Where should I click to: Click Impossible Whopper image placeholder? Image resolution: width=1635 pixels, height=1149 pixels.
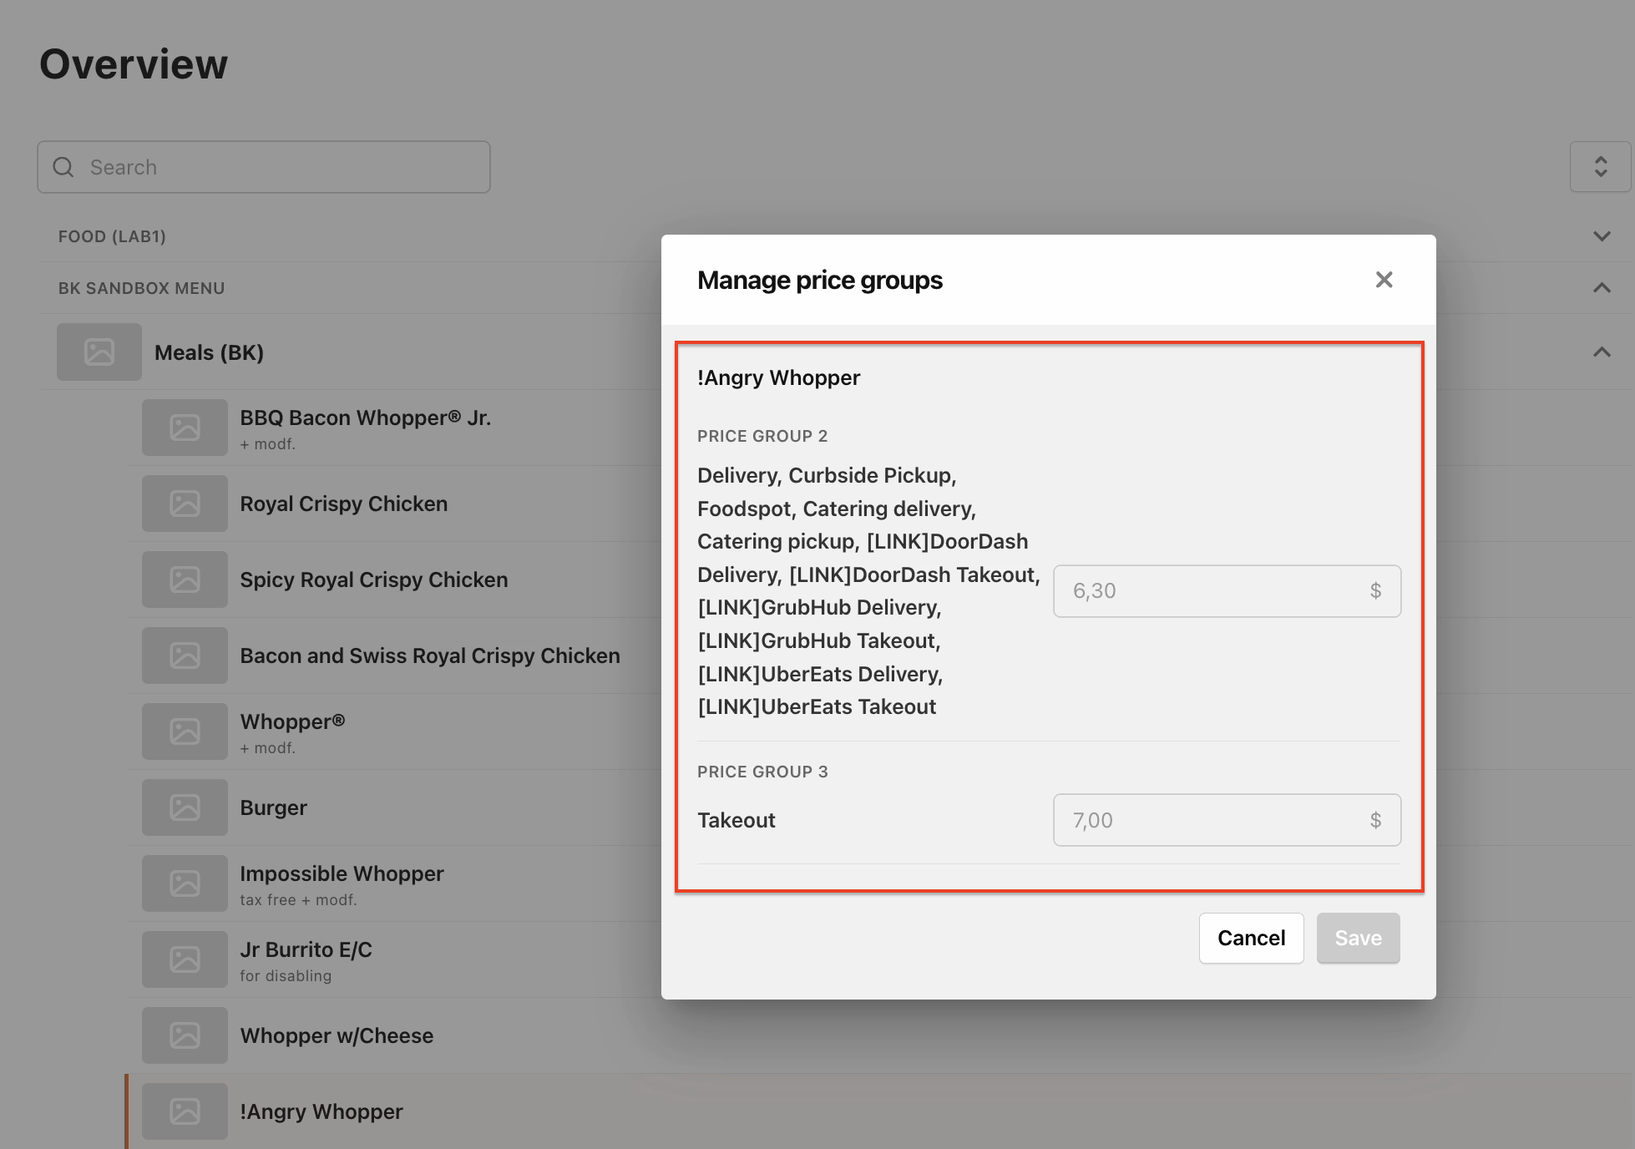[185, 883]
